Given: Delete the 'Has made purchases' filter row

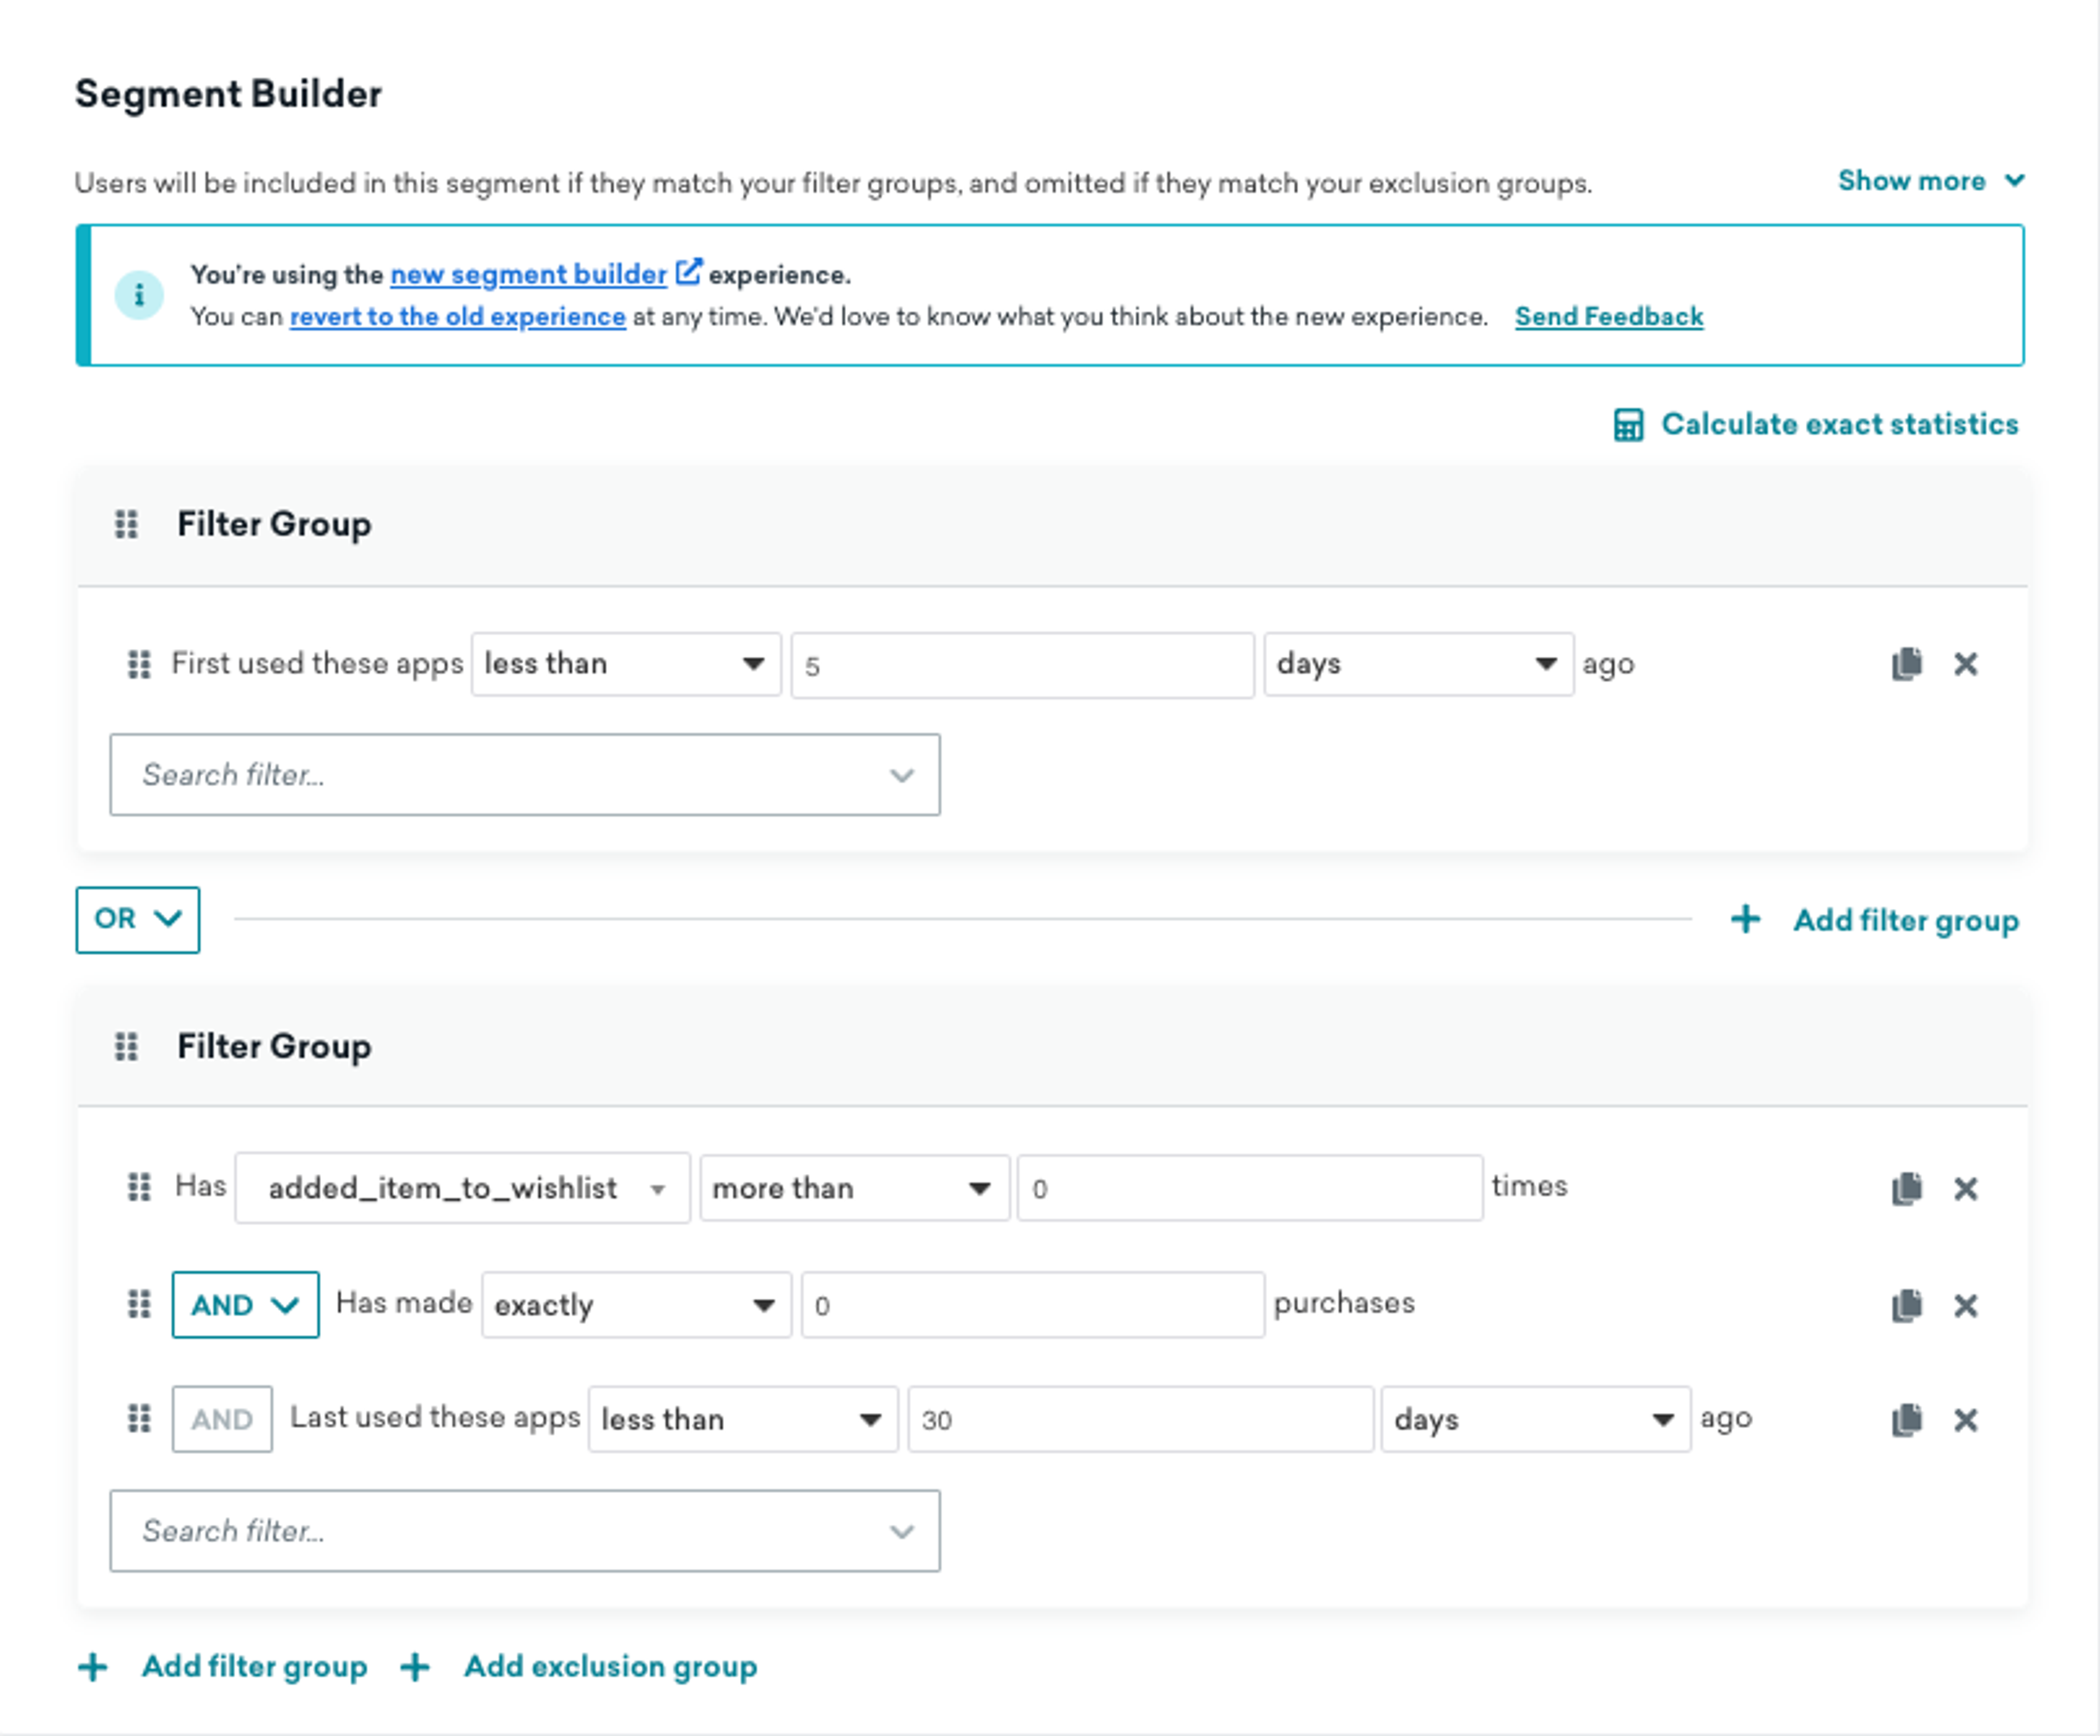Looking at the screenshot, I should click(x=1965, y=1305).
